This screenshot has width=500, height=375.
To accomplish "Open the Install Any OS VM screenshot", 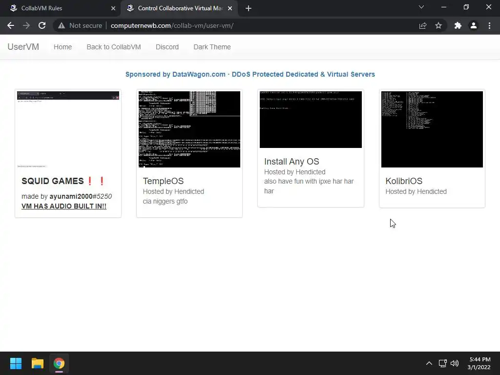I will pos(311,120).
